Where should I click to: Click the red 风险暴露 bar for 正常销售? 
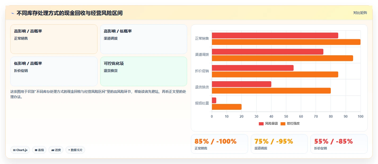[275, 35]
